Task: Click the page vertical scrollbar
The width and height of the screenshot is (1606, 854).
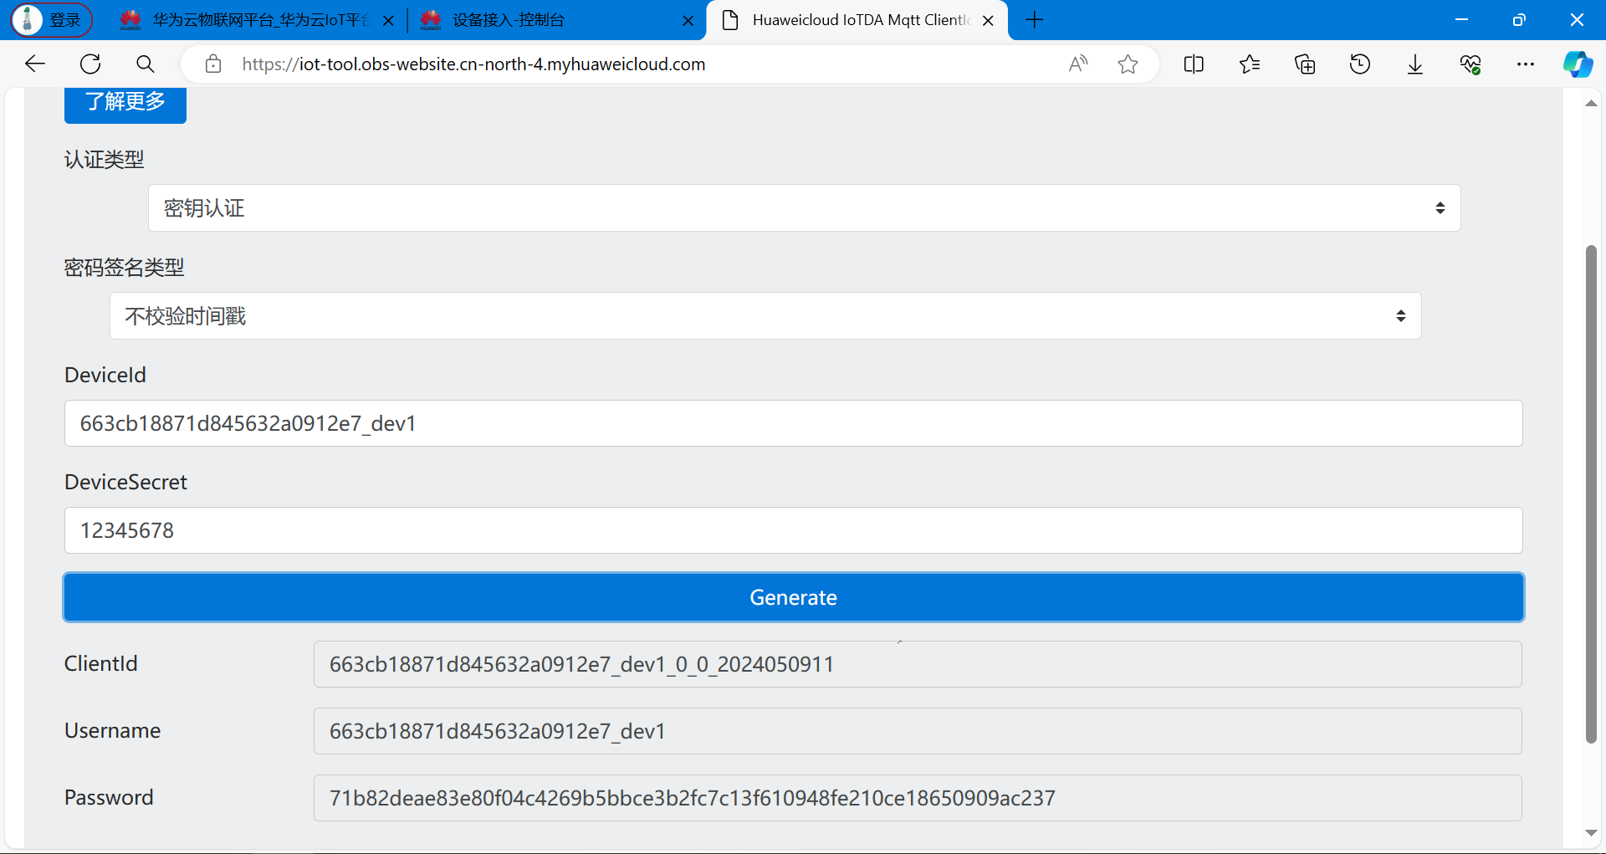Action: click(1591, 493)
